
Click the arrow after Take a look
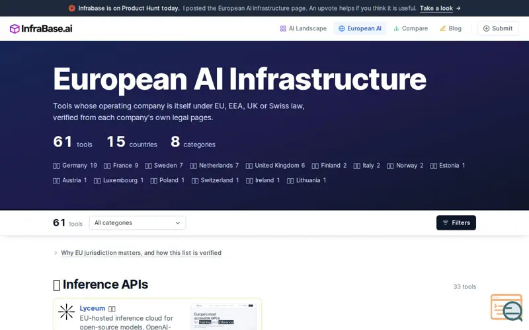click(458, 9)
